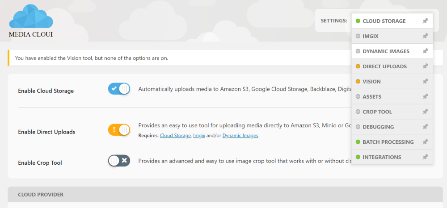Follow the Dynamic Images requirement link

tap(240, 136)
